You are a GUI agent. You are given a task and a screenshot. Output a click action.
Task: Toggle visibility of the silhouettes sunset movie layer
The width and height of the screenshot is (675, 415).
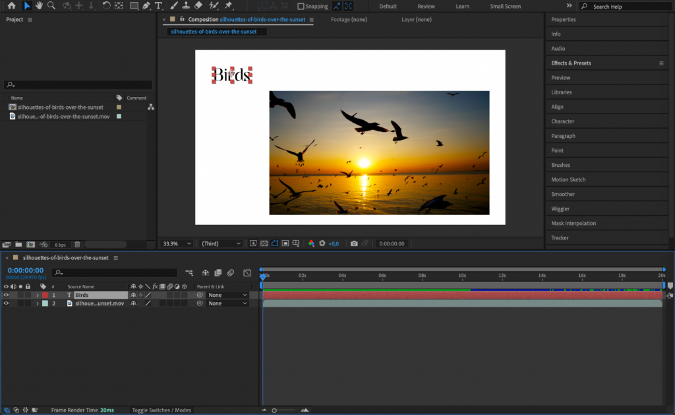pyautogui.click(x=6, y=303)
